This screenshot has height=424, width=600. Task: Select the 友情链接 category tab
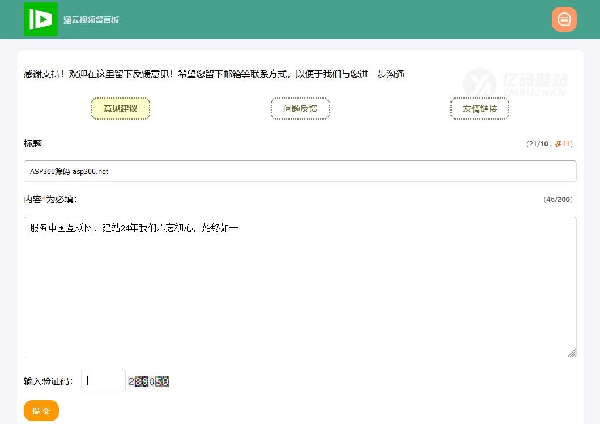click(x=480, y=109)
